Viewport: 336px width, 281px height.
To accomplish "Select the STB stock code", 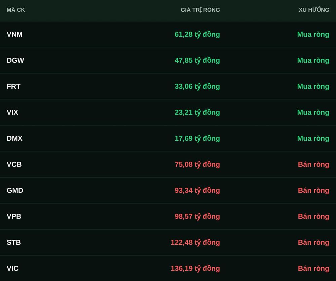I will pyautogui.click(x=14, y=242).
